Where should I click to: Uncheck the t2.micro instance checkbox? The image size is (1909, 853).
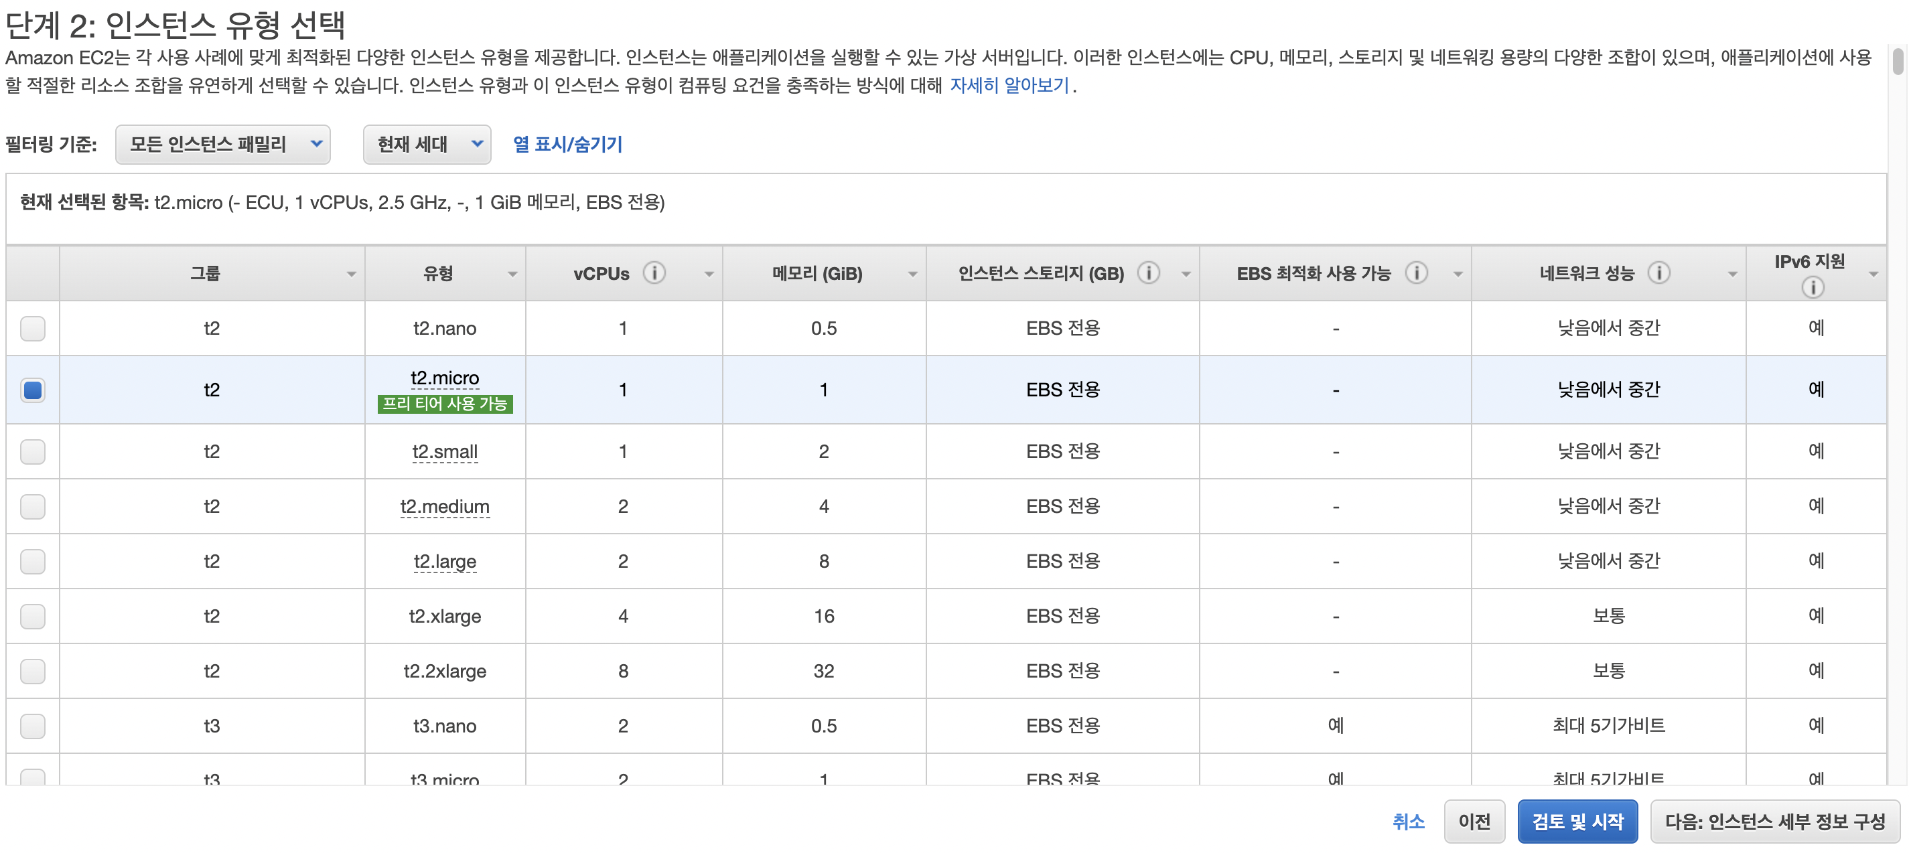tap(33, 390)
